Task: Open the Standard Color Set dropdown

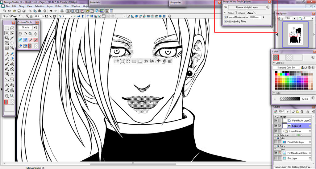Action: [286, 68]
